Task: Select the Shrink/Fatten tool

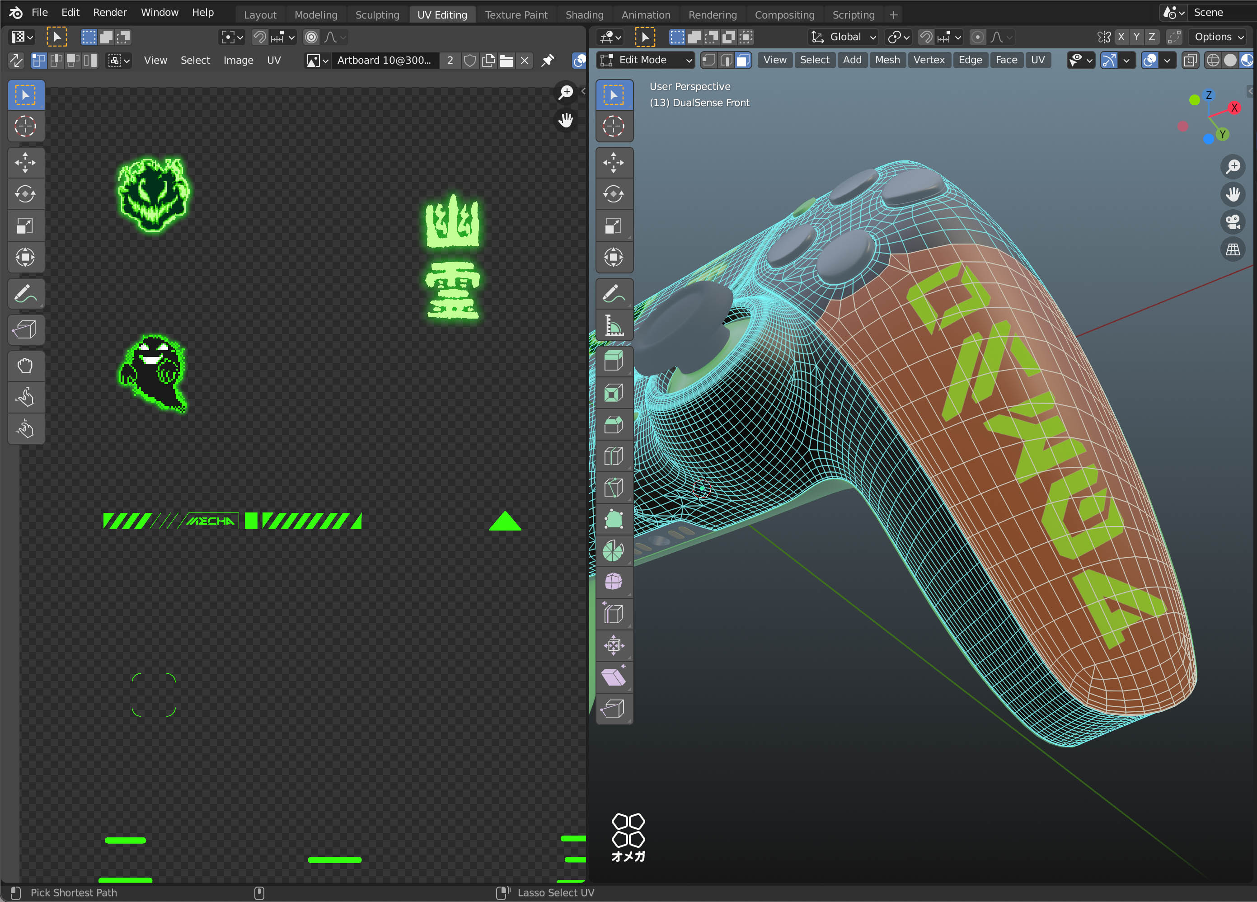Action: [x=614, y=646]
